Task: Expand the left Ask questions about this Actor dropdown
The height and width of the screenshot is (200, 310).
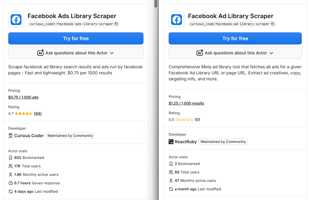Action: tap(112, 53)
